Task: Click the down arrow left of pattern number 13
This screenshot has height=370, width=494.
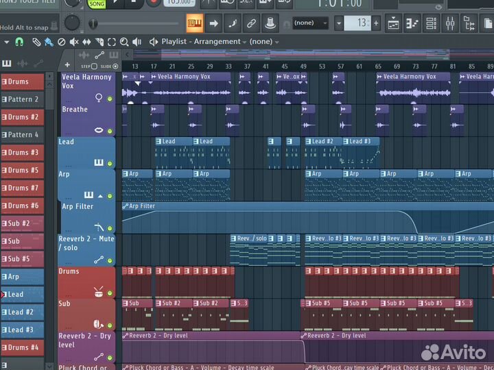Action: [339, 23]
